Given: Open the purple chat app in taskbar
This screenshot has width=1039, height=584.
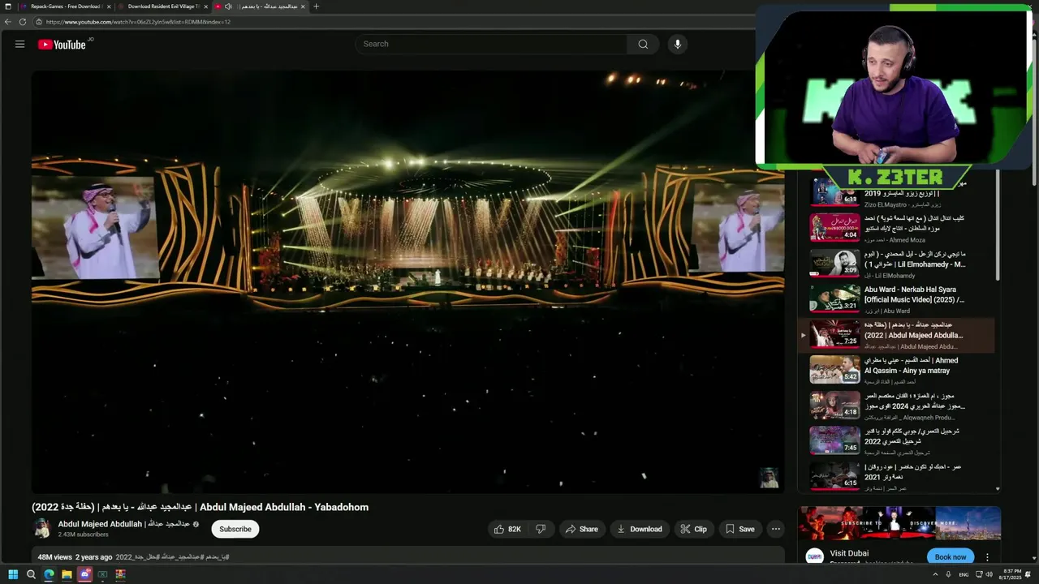Looking at the screenshot, I should click(84, 574).
